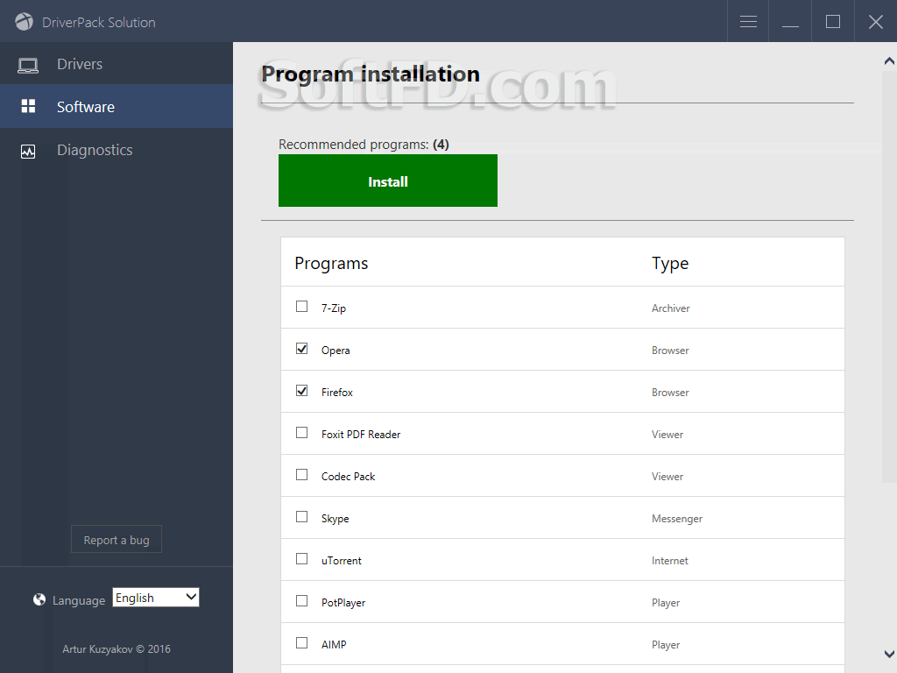Click the laptop icon beside Drivers
The image size is (897, 673).
click(28, 65)
